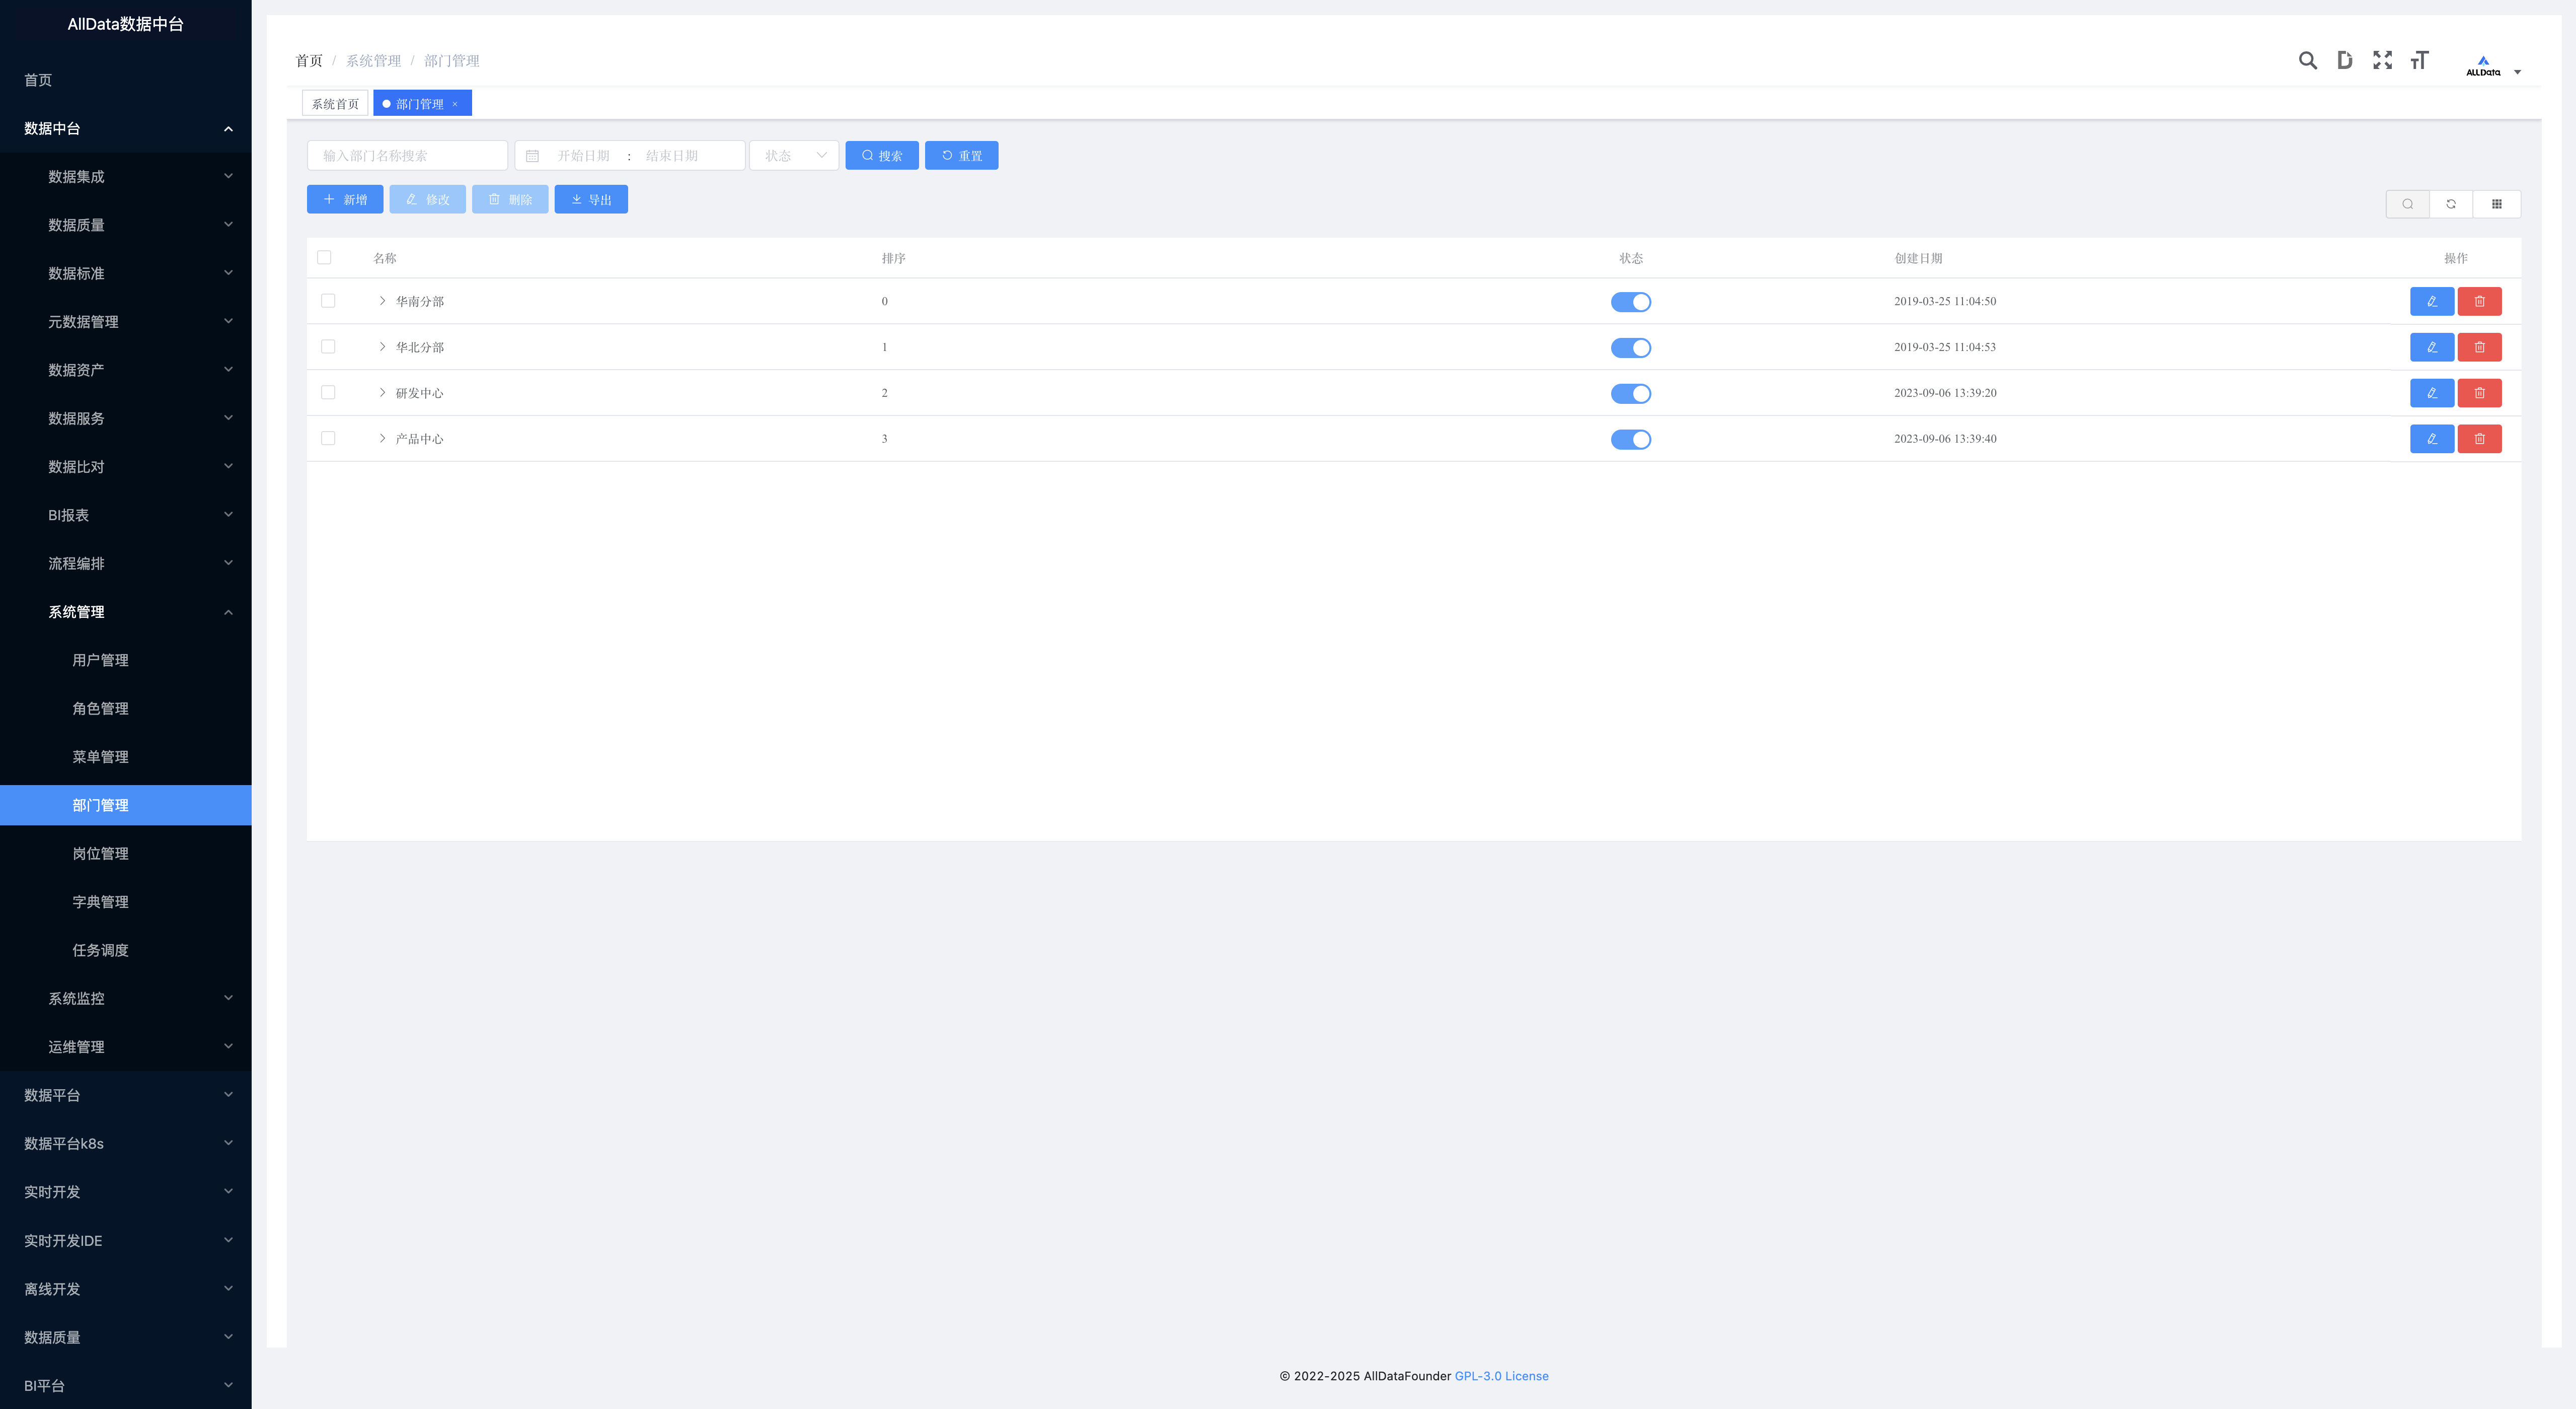Expand the 系统监控 sidebar menu

click(126, 999)
